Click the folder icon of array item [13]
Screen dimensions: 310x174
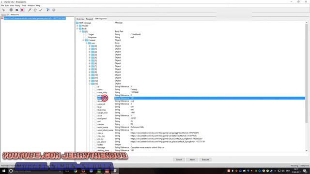point(93,84)
